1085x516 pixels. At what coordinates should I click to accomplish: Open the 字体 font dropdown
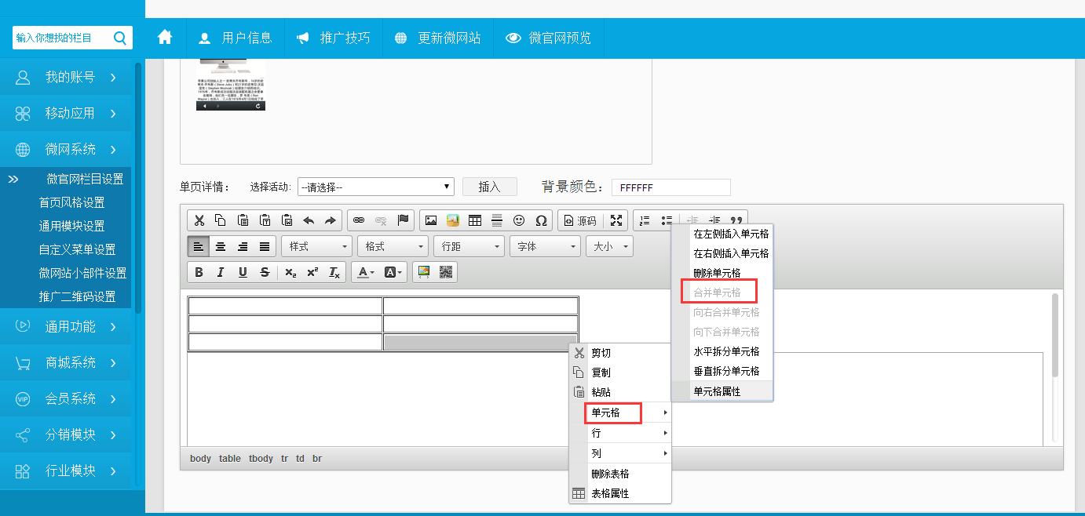(x=544, y=246)
